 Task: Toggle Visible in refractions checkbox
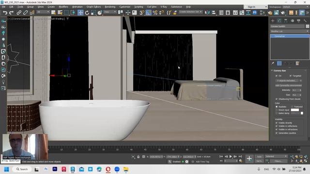277,130
